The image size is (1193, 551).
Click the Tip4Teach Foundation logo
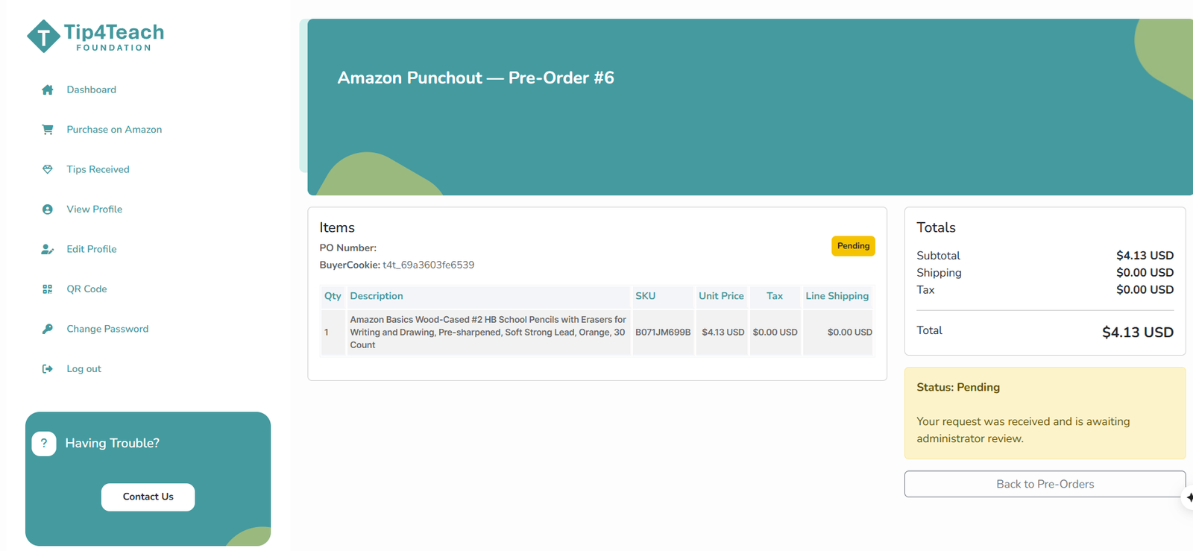click(95, 36)
